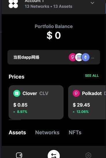Viewport: 106px width, 158px height.
Task: Switch to the Assets tab
Action: tap(17, 132)
